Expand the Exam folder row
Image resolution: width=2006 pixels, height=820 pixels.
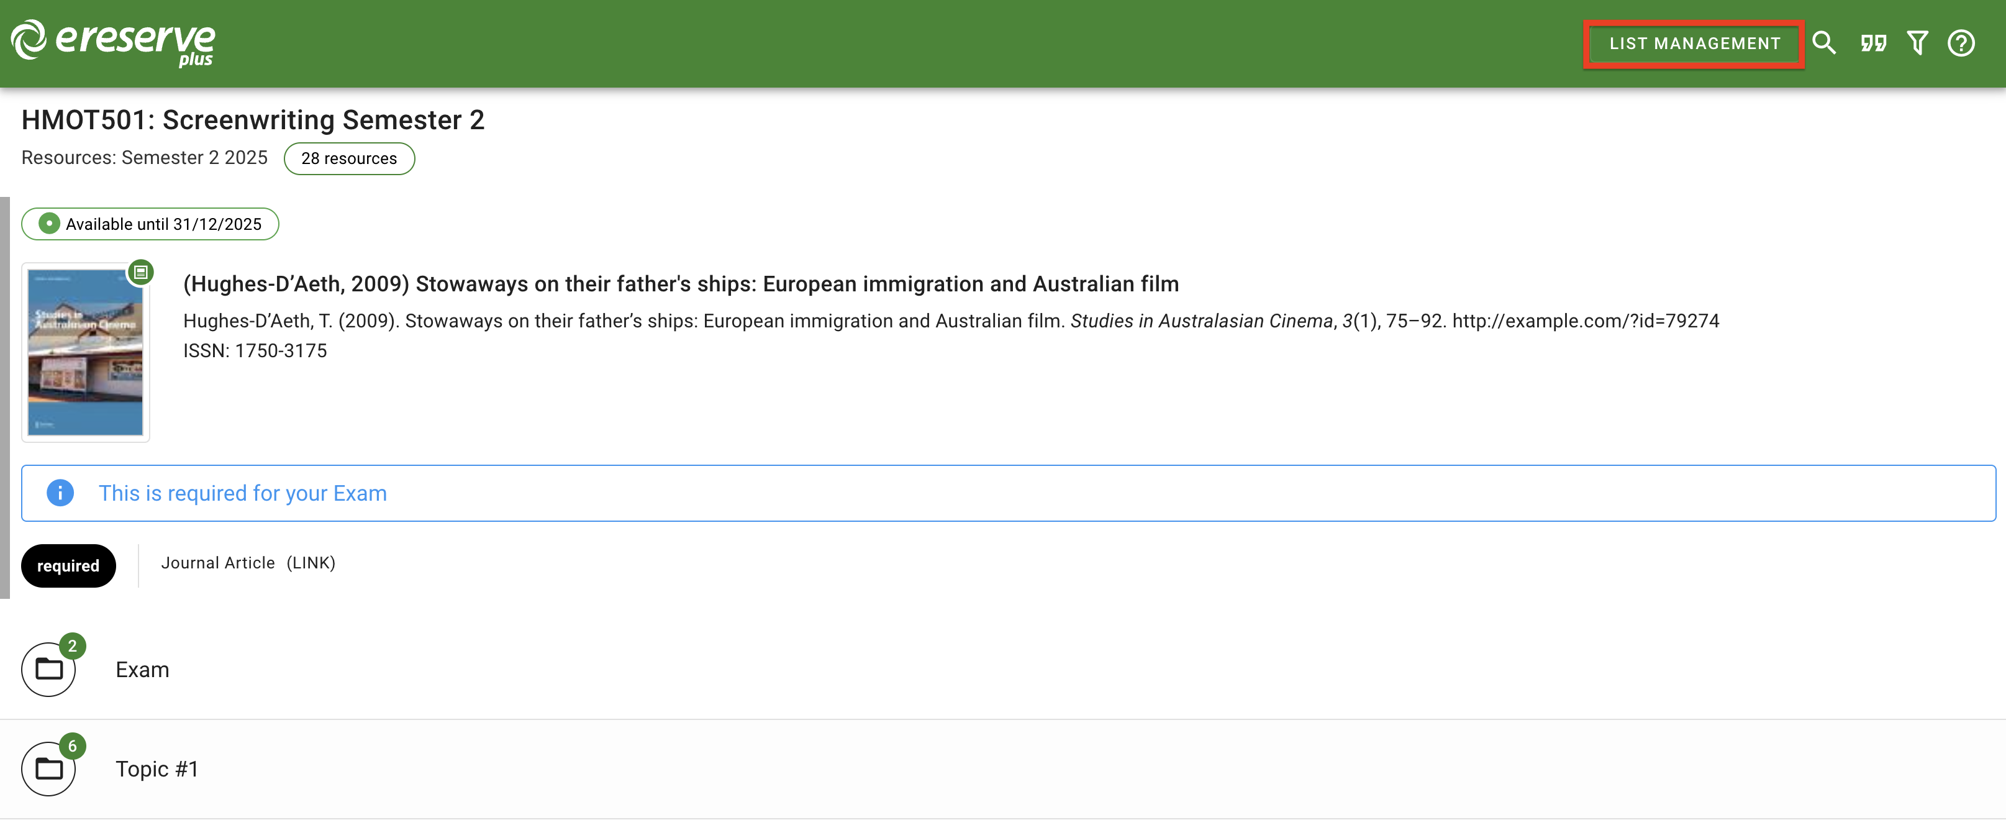[142, 670]
